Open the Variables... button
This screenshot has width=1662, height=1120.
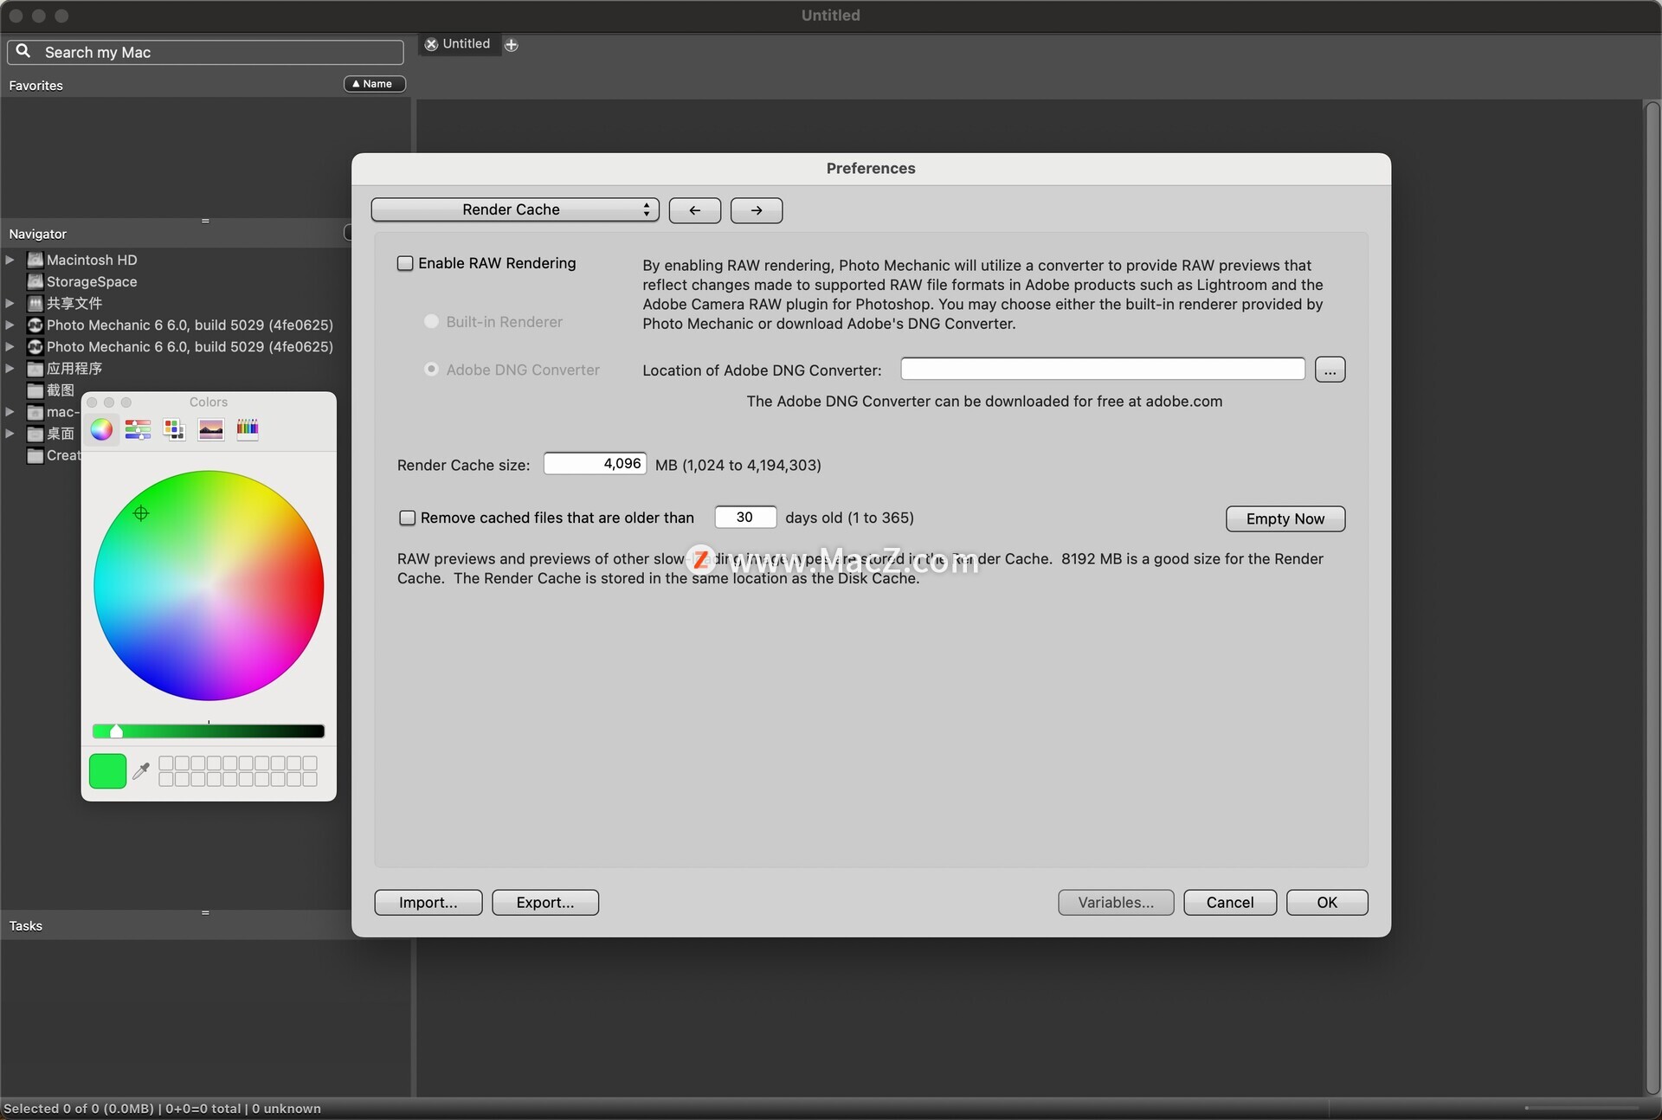tap(1116, 903)
